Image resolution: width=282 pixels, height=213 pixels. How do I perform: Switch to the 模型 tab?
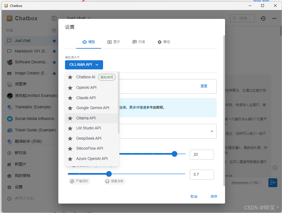88,42
